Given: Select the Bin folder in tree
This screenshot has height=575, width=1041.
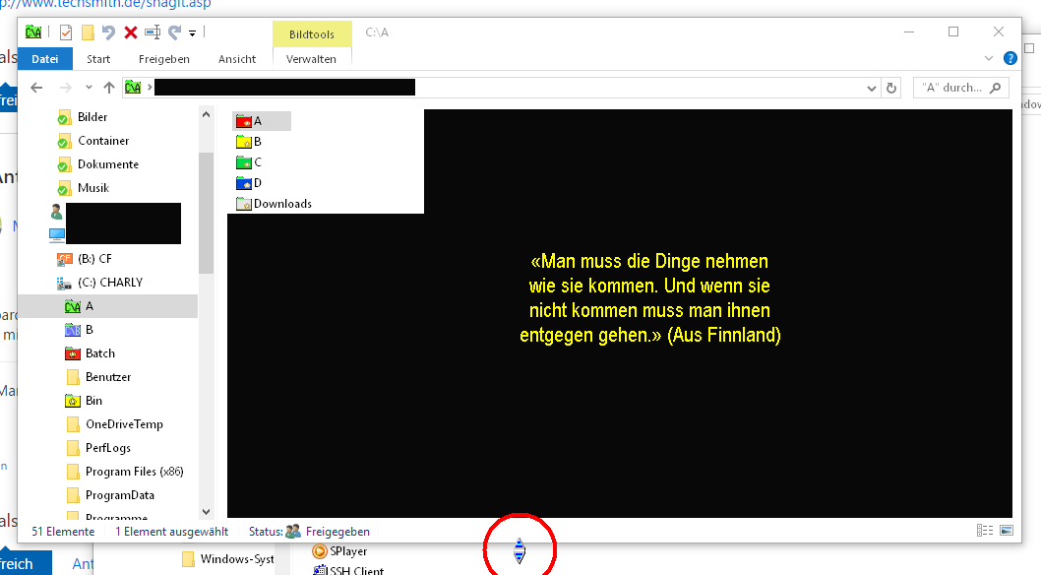Looking at the screenshot, I should click(93, 401).
